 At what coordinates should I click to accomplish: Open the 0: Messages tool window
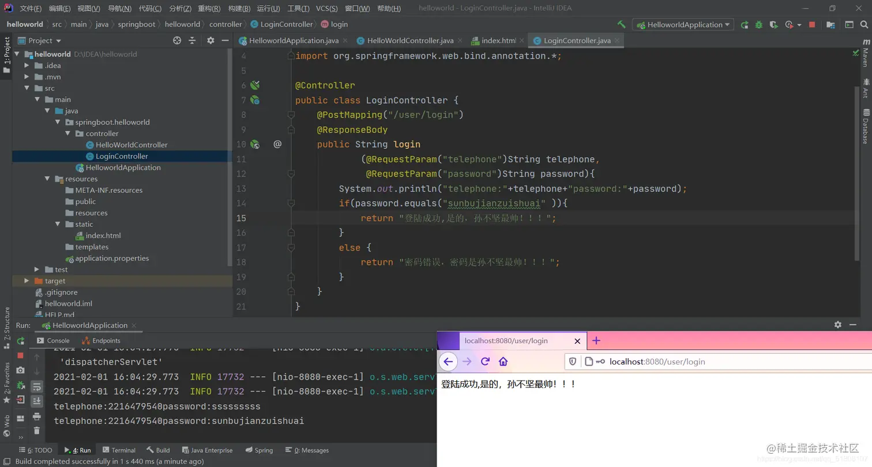tap(307, 450)
